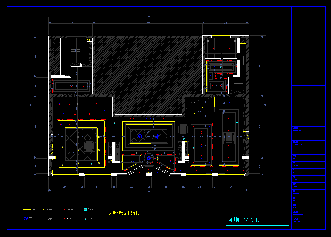Click the yellow ring symbol in legend
331x237 pixels.
pyautogui.click(x=43, y=210)
